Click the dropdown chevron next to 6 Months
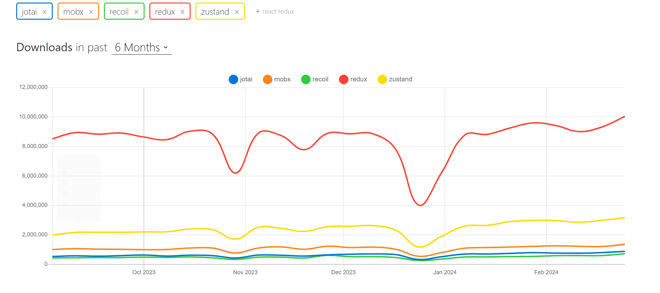 click(x=166, y=48)
